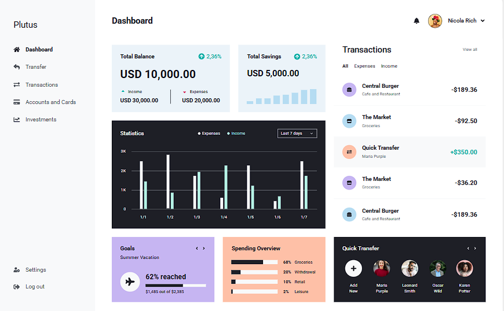Click the Accounts and Cards card icon

(17, 102)
